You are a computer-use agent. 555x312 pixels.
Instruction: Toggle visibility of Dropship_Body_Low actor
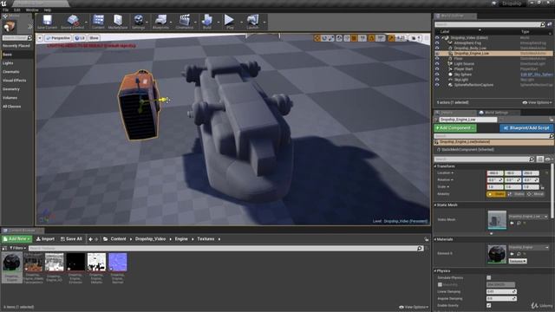pyautogui.click(x=437, y=48)
